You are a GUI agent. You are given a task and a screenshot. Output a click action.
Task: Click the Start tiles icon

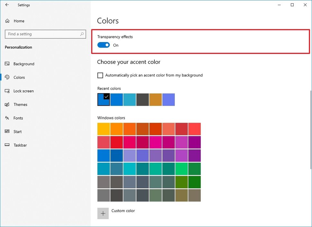click(7, 132)
